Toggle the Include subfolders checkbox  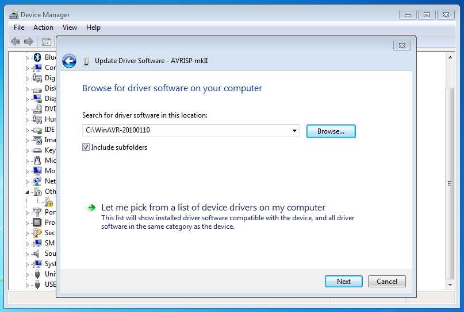click(86, 147)
